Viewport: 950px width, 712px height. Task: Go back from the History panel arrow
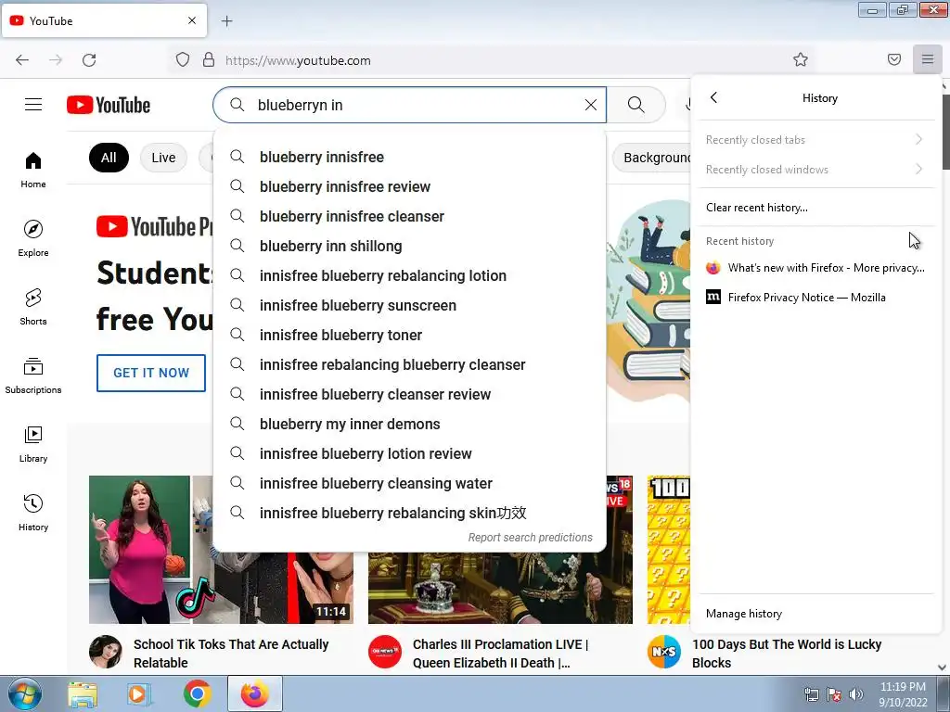point(713,97)
